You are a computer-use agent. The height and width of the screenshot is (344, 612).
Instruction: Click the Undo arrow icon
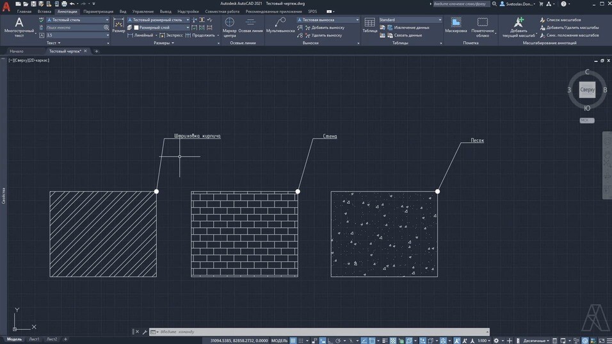point(72,3)
